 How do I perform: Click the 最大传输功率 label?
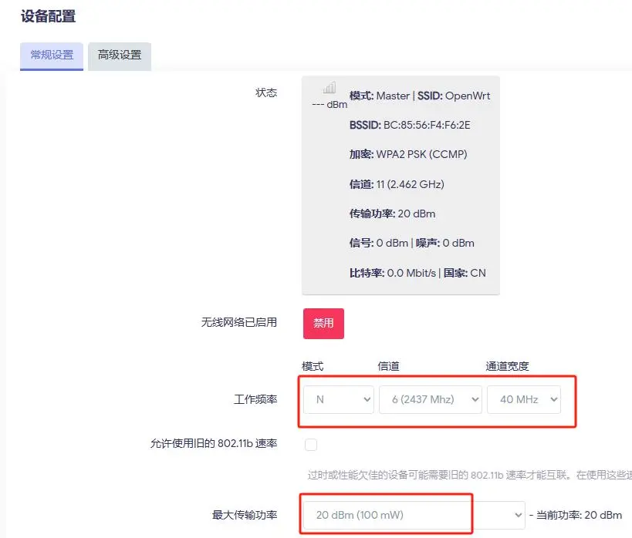[245, 515]
